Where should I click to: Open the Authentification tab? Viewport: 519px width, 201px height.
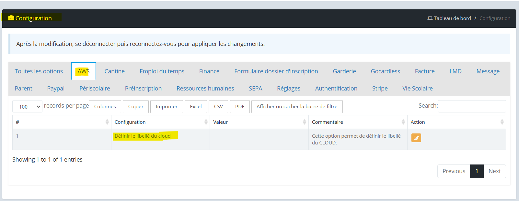point(336,88)
